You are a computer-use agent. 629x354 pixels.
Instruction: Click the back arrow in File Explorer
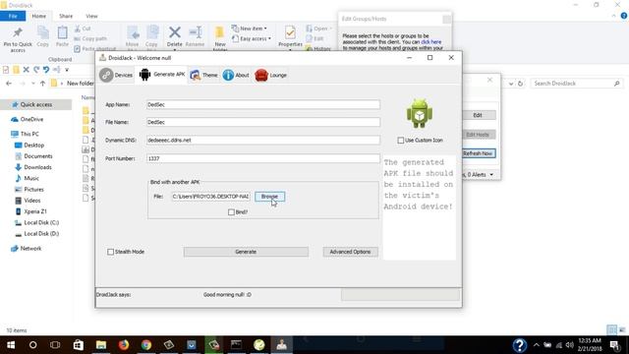click(x=9, y=83)
